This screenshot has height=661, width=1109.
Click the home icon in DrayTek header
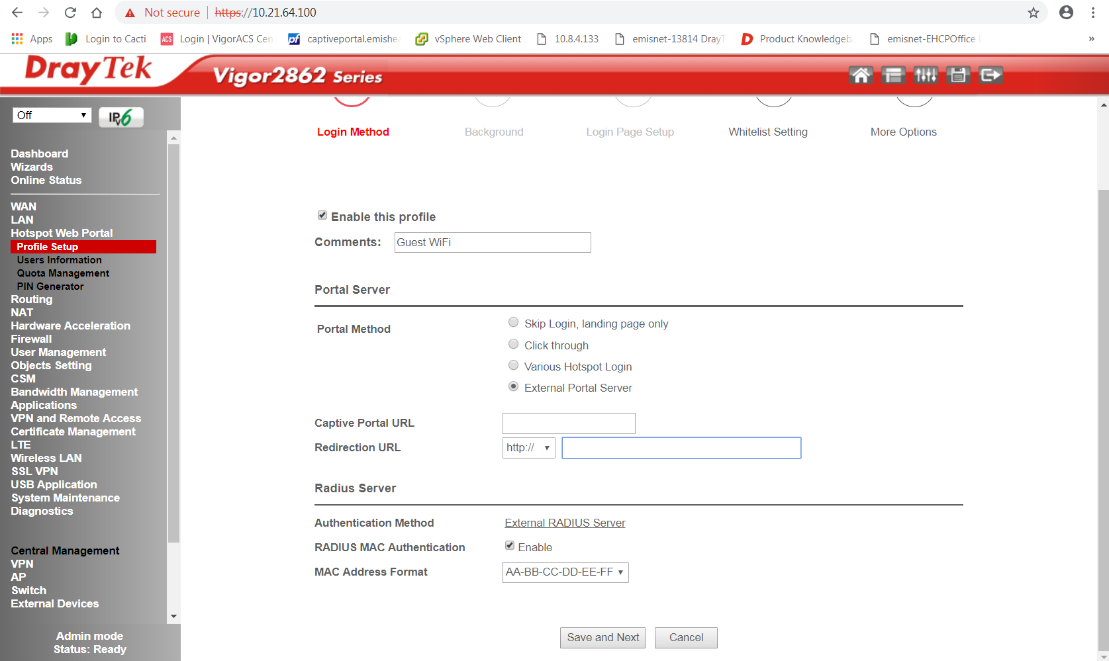click(861, 75)
